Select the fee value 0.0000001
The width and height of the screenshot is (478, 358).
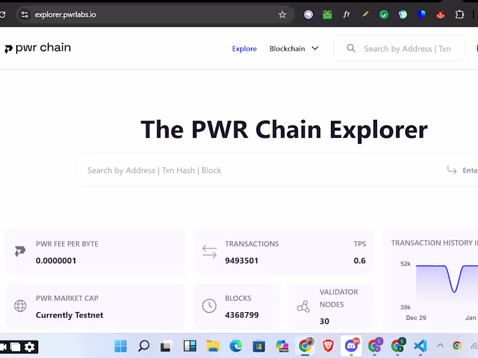[56, 261]
